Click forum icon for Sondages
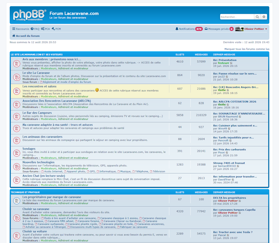The height and width of the screenshot is (243, 279). coord(17,153)
